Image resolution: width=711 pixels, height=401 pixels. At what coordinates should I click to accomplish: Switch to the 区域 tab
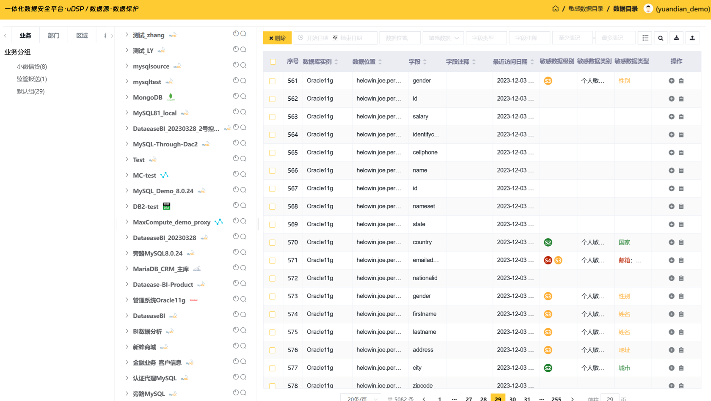click(x=82, y=36)
